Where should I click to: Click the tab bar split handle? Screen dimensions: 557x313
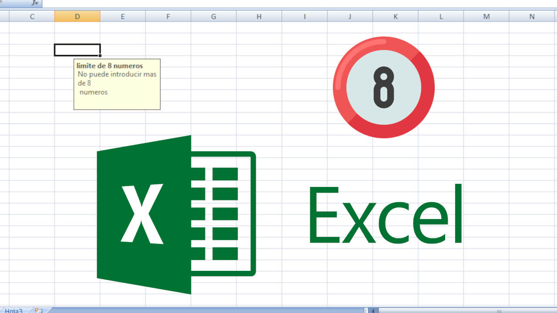pos(366,310)
